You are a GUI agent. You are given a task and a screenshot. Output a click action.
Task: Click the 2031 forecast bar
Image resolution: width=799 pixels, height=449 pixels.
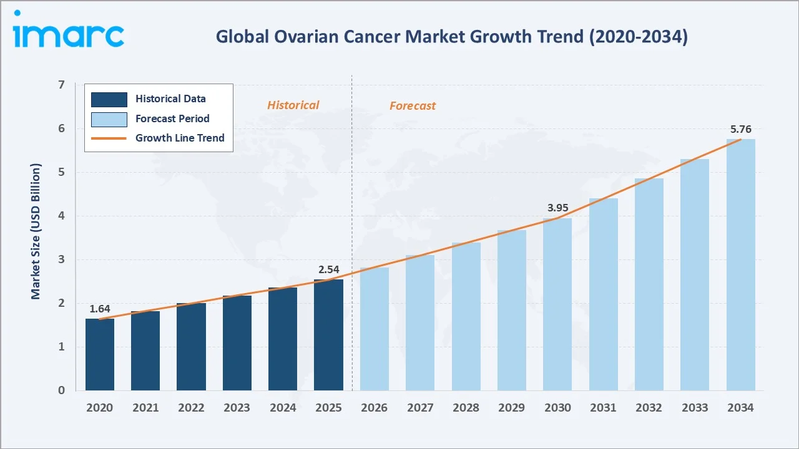coord(603,294)
